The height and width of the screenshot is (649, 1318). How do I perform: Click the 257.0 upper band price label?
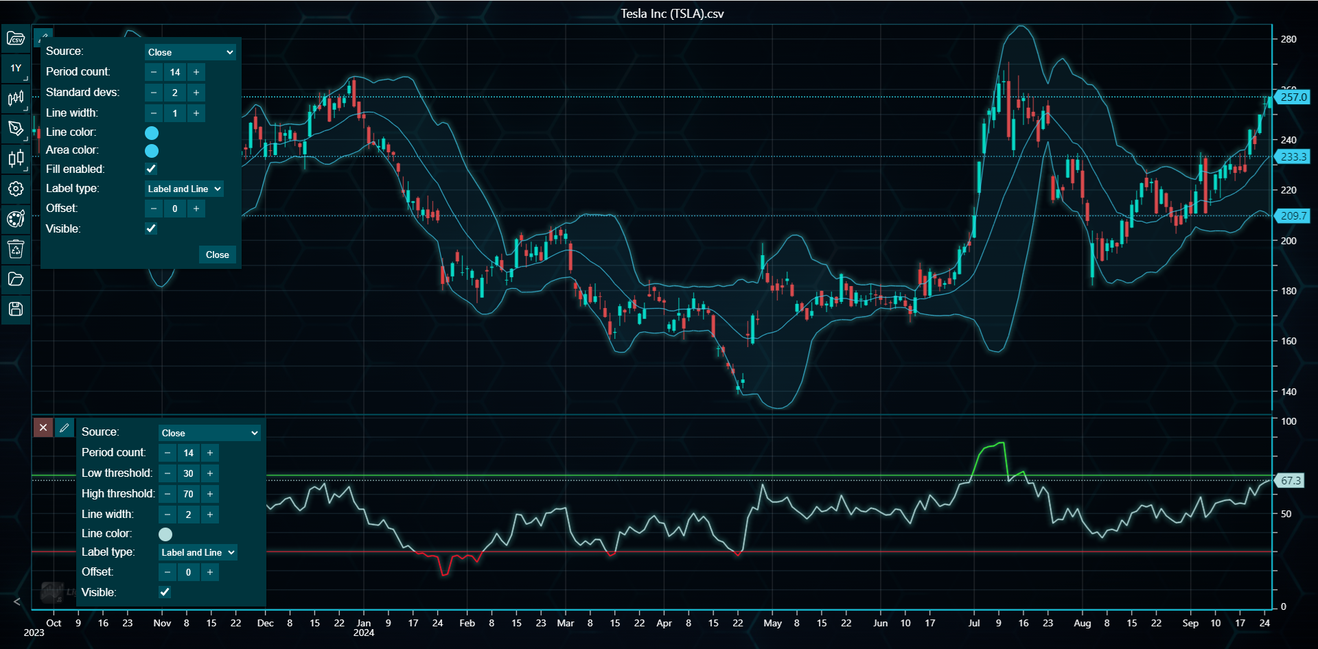click(x=1293, y=97)
